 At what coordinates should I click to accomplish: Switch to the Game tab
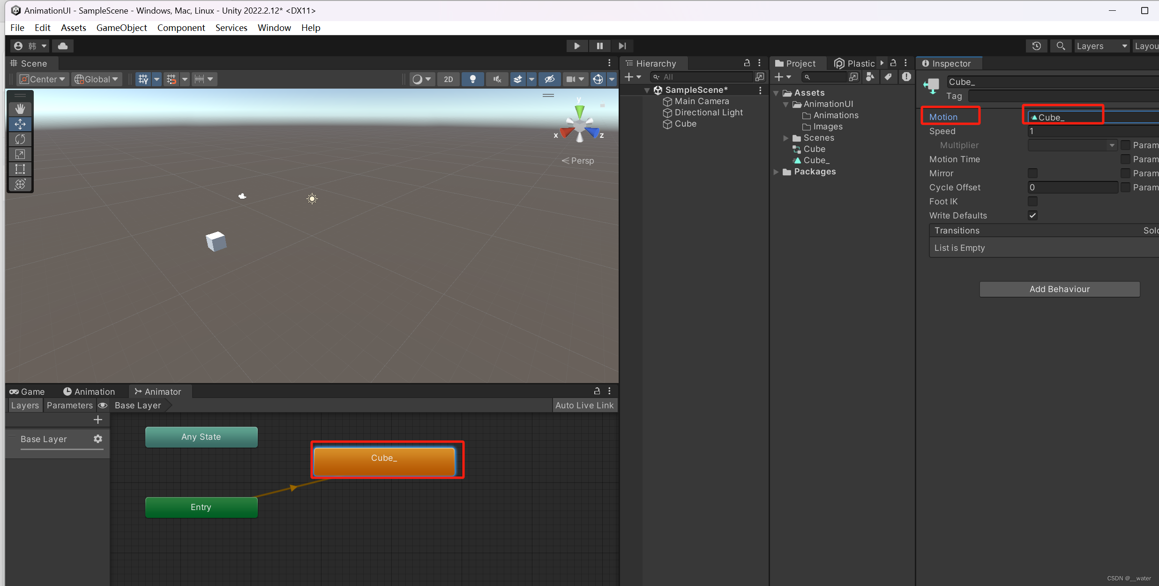click(x=27, y=391)
